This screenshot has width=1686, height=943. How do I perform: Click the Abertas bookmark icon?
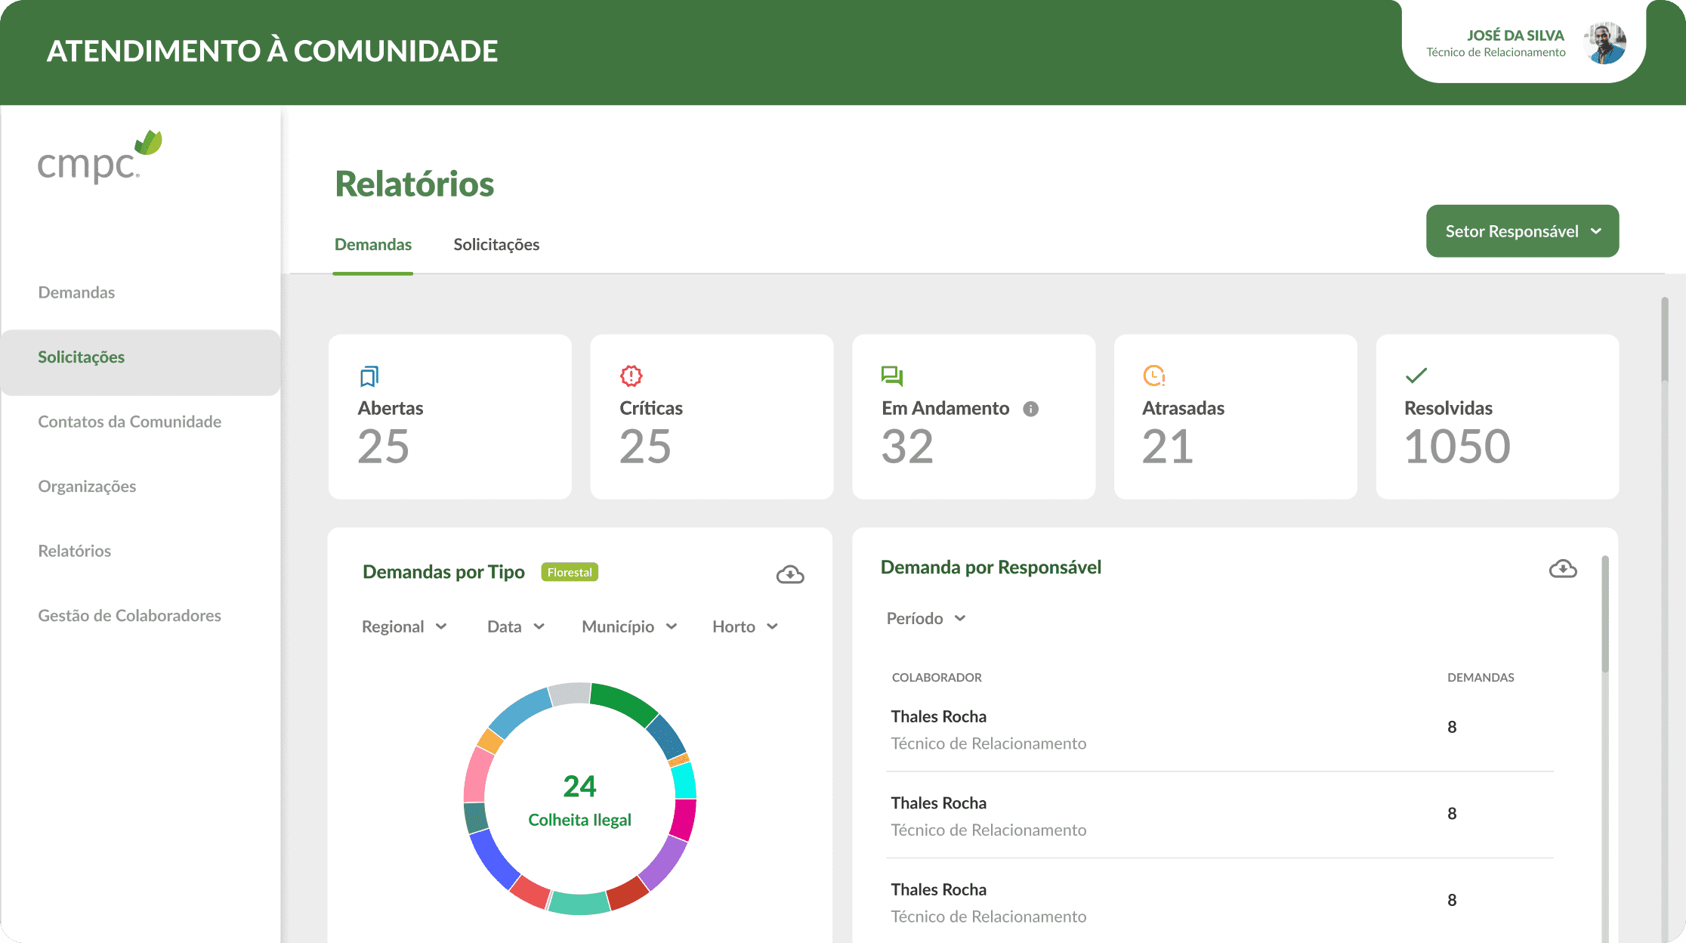pos(369,376)
